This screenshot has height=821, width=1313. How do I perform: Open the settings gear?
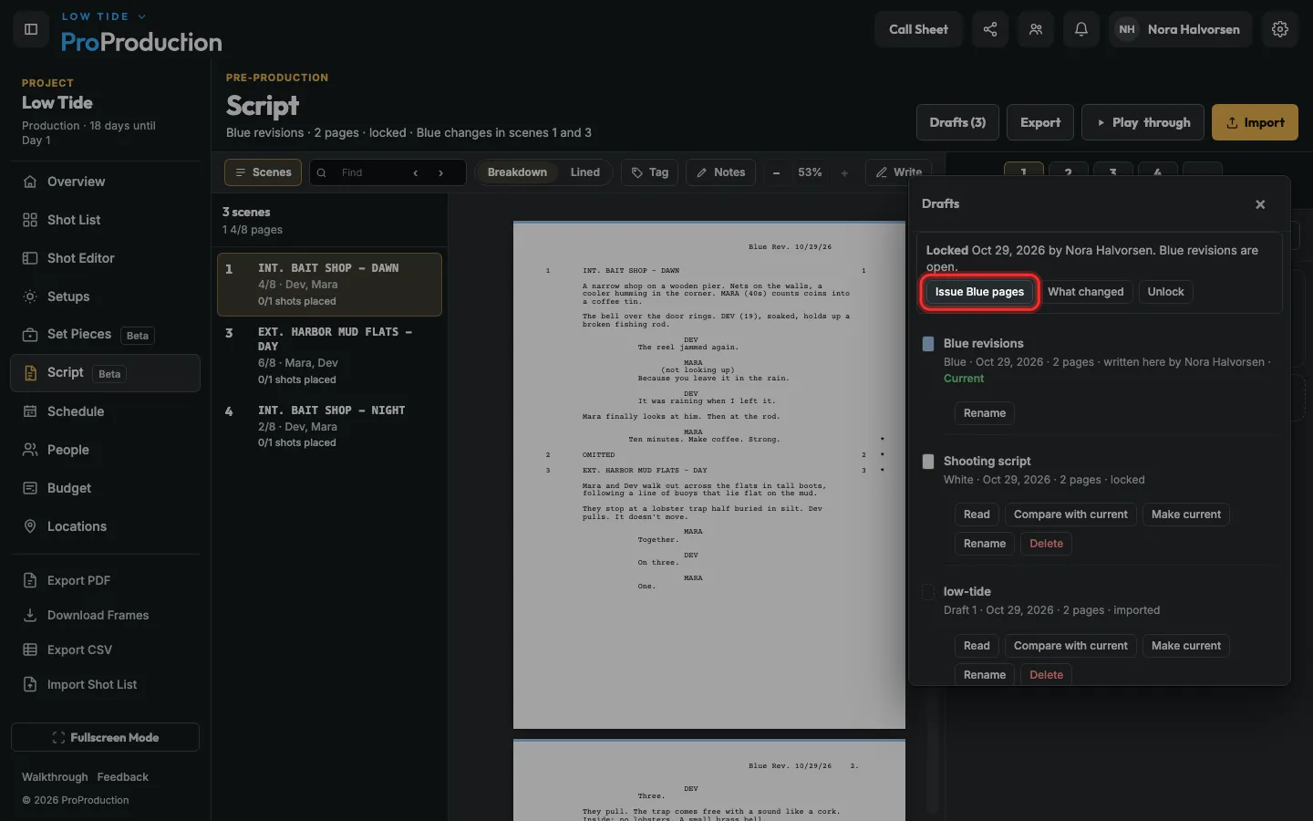point(1280,29)
